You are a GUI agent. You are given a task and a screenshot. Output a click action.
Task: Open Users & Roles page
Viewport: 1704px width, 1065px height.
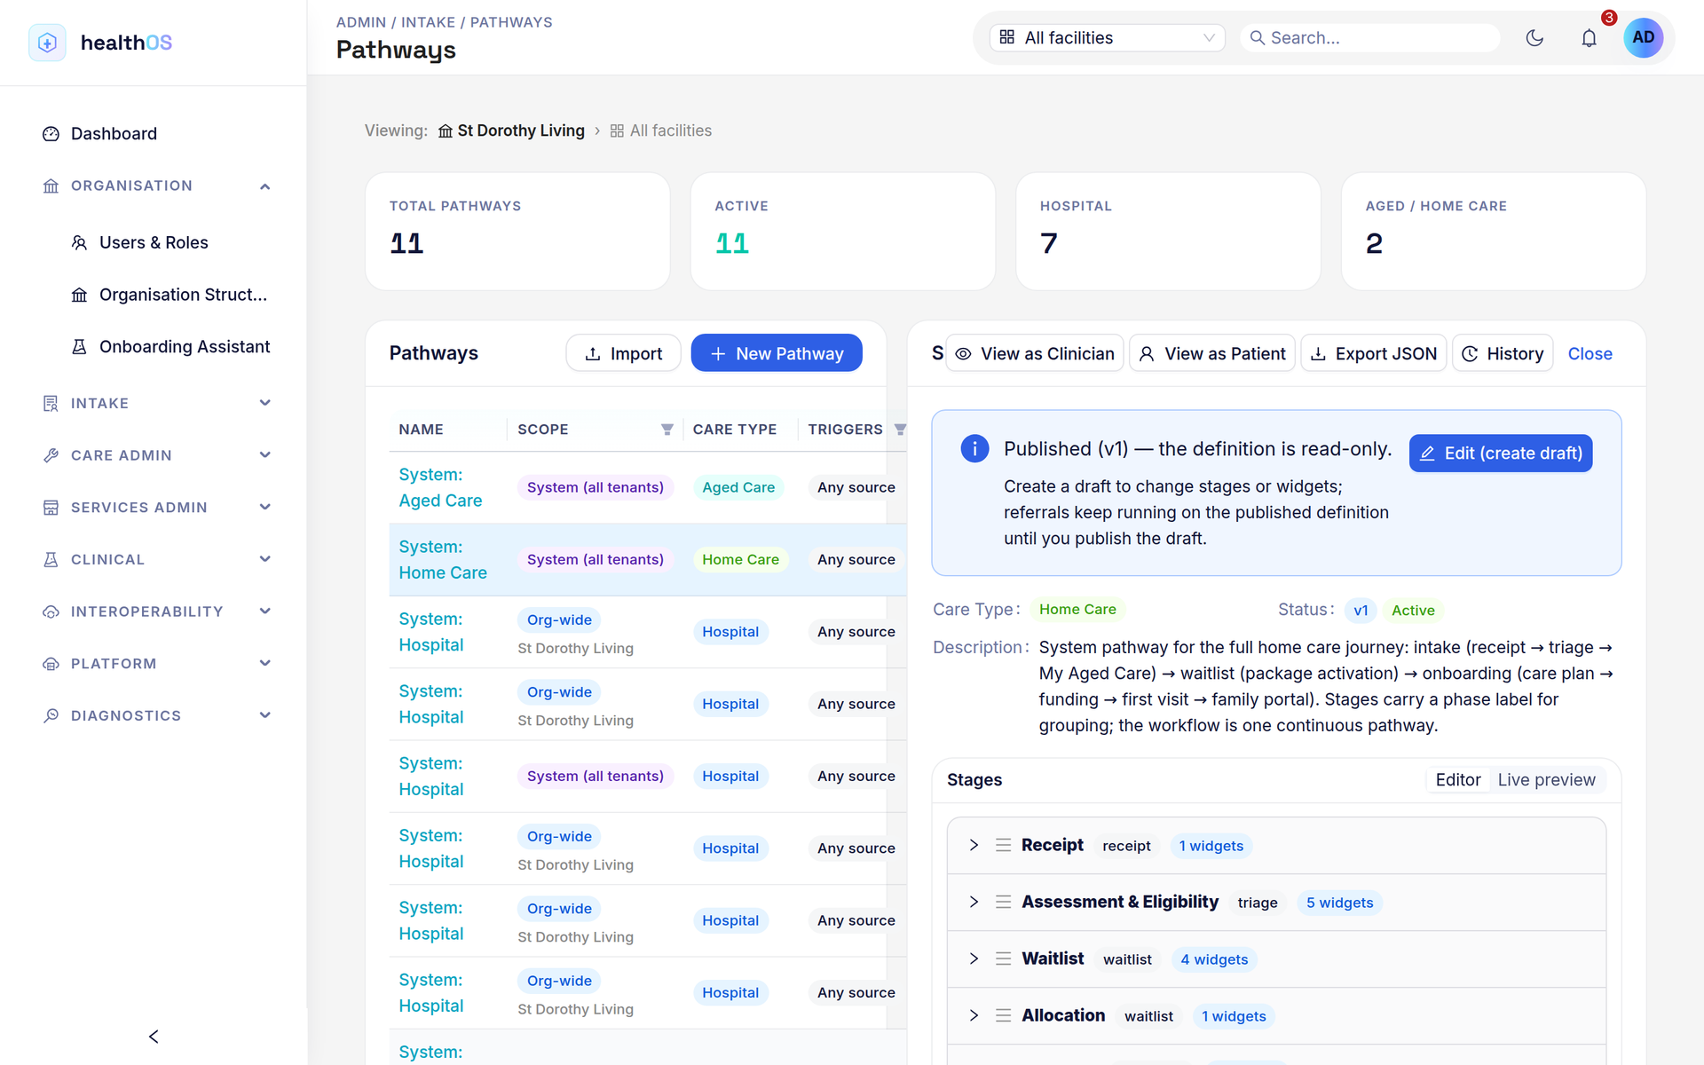(154, 242)
